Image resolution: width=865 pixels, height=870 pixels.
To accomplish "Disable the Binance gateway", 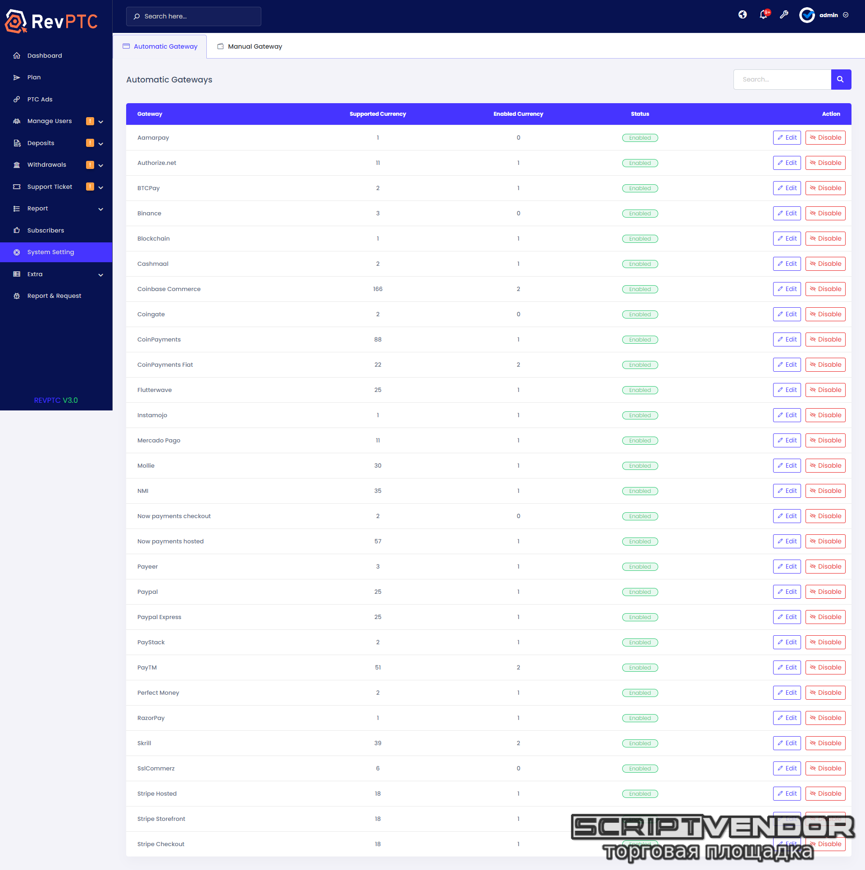I will point(825,213).
